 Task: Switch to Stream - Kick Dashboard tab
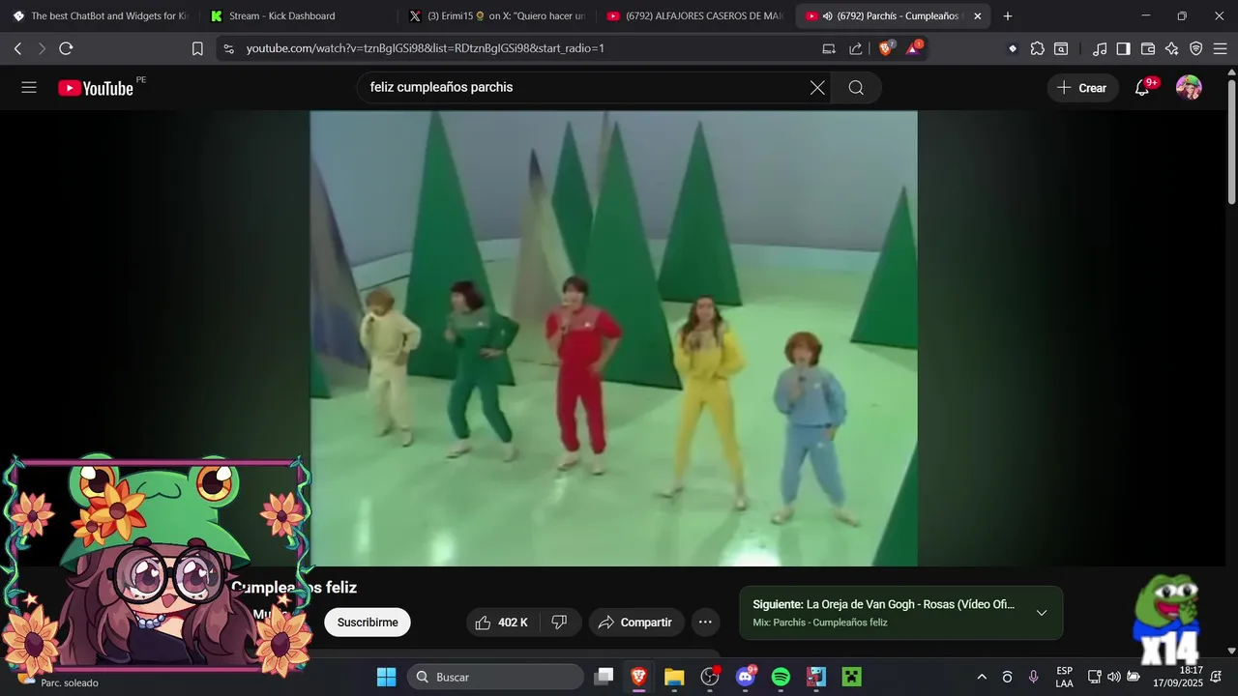(298, 16)
